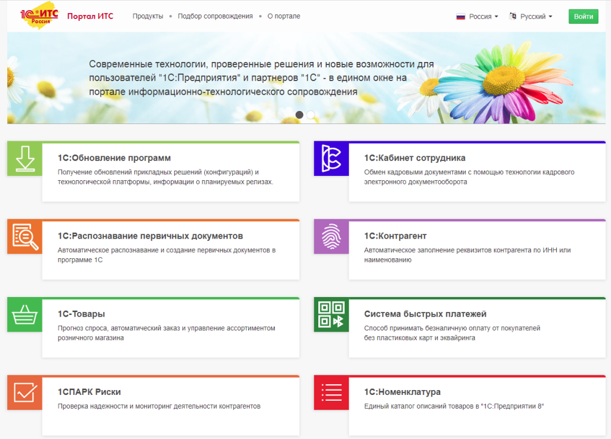The height and width of the screenshot is (439, 611).
Task: Click the orange checkmark 1СПАРК Риски icon
Action: click(24, 393)
